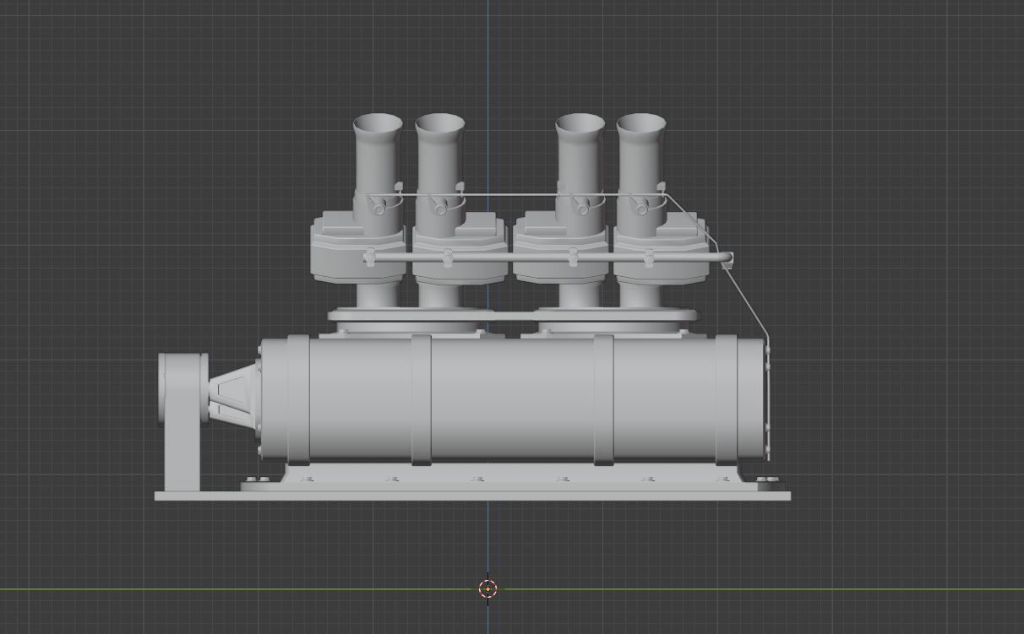Select the left end mounting bracket
The width and height of the screenshot is (1024, 634).
pyautogui.click(x=182, y=422)
